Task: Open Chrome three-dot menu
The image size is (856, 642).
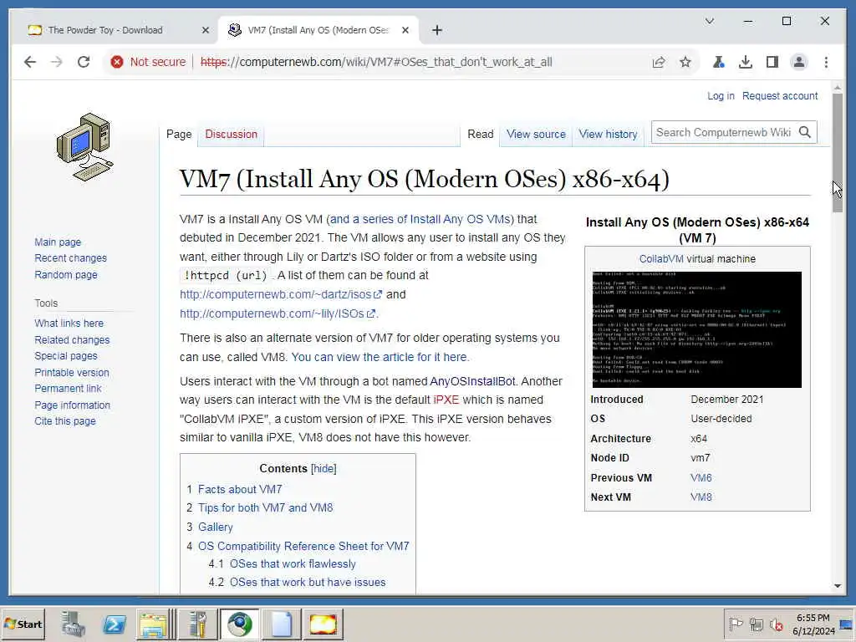Action: coord(826,62)
